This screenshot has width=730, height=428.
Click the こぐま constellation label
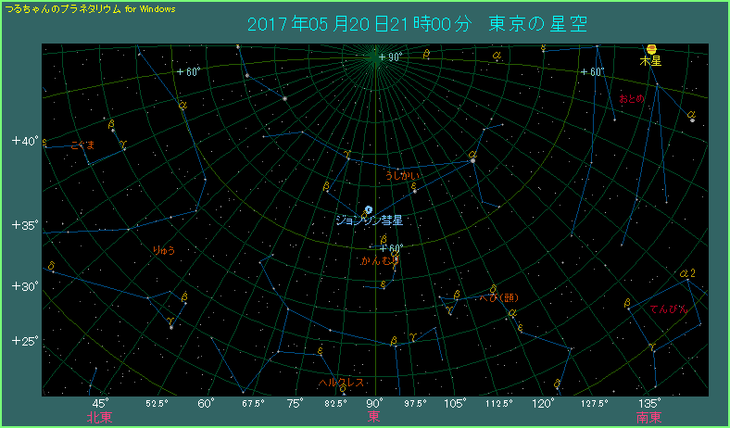coord(82,145)
